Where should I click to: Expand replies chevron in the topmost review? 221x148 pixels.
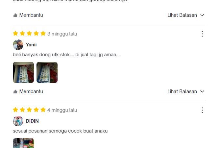(202, 15)
